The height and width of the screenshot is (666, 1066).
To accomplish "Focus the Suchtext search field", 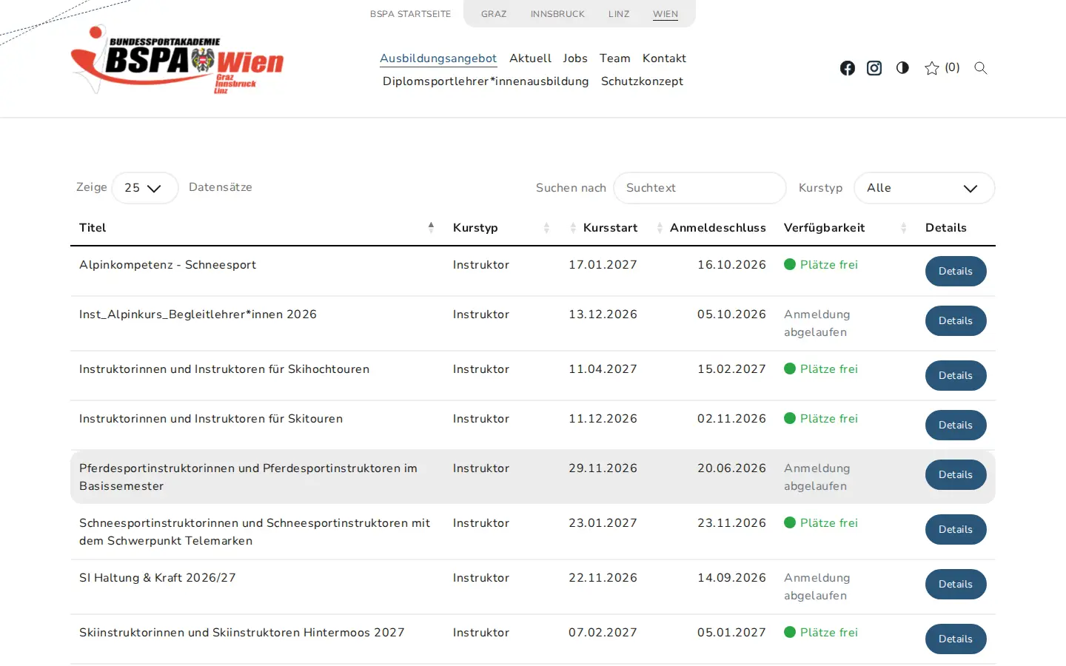I will point(700,188).
